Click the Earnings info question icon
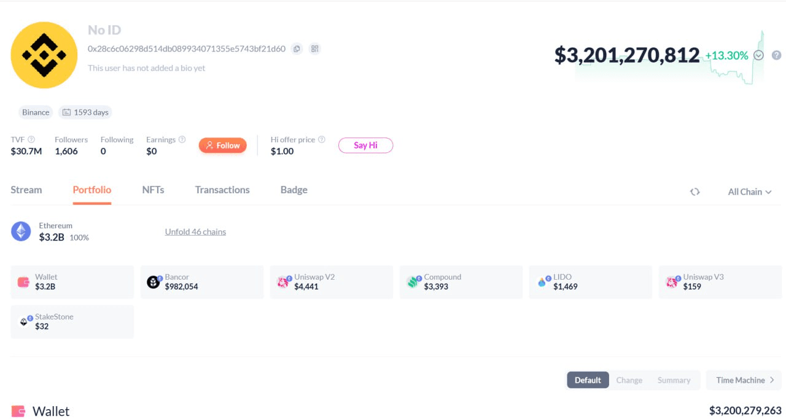 point(182,140)
